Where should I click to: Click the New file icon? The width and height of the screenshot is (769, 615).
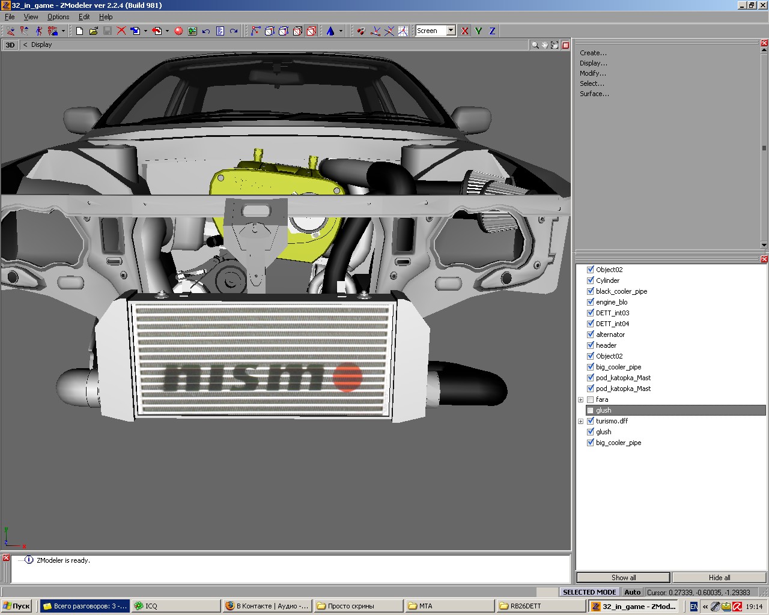(x=79, y=31)
